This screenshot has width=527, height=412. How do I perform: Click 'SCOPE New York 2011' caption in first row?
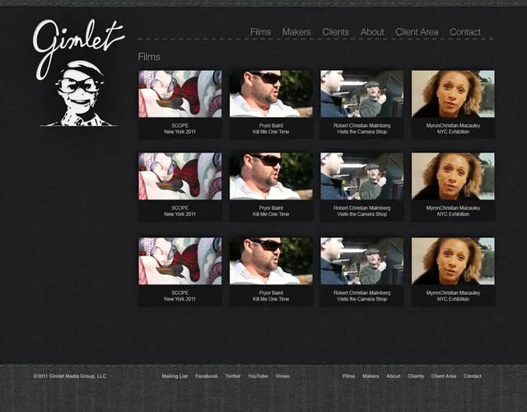[180, 129]
